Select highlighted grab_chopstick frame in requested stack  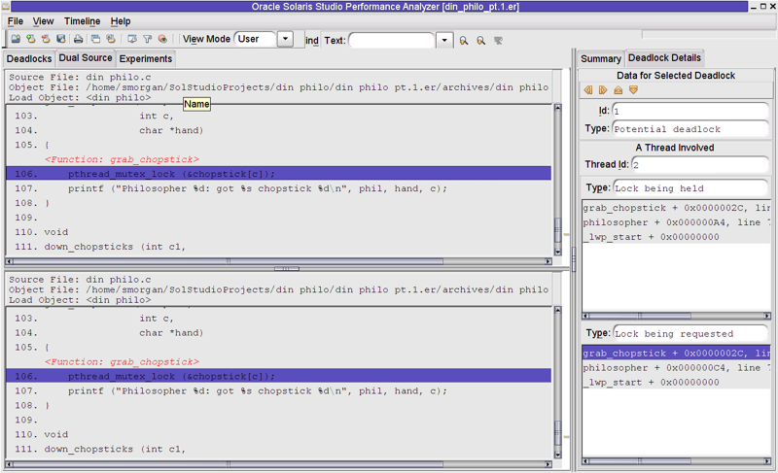pyautogui.click(x=676, y=354)
